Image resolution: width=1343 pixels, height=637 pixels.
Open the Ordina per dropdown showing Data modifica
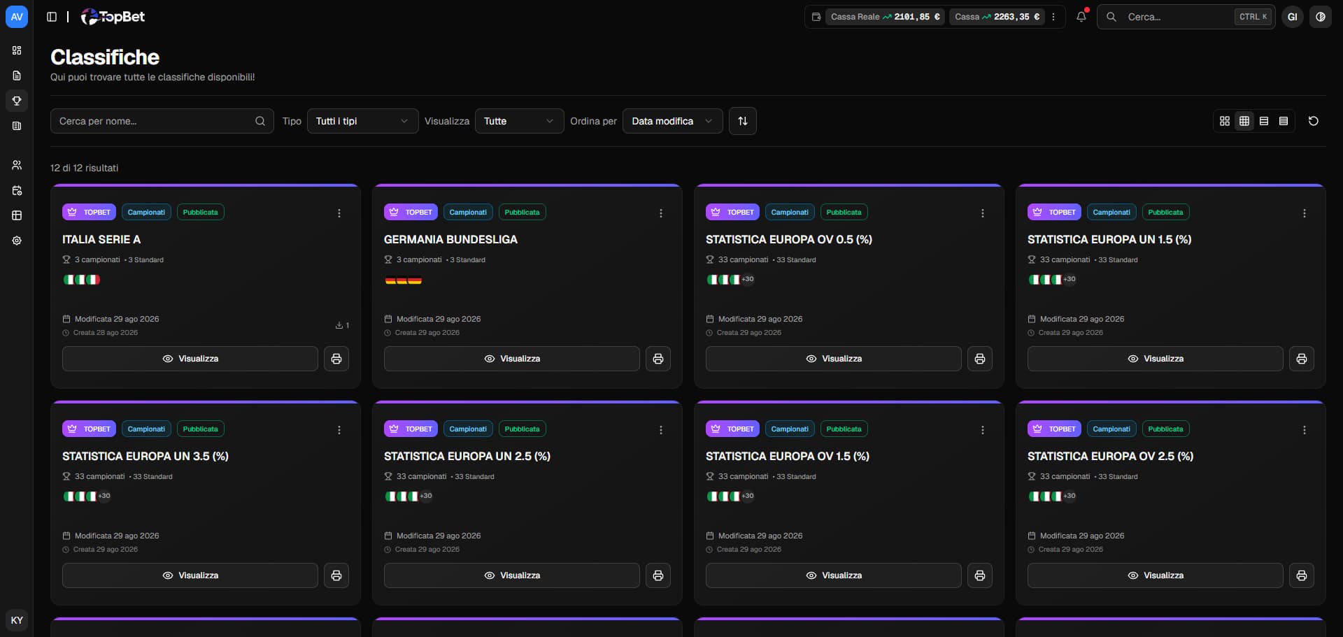tap(673, 121)
